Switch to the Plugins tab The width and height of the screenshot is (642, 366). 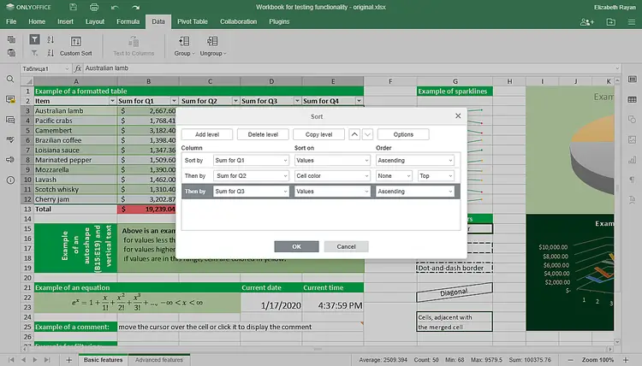(279, 21)
